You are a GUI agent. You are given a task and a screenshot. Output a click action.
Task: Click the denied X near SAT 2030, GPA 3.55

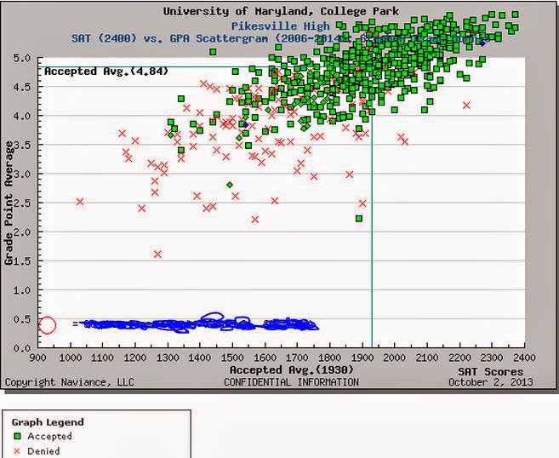coord(404,141)
